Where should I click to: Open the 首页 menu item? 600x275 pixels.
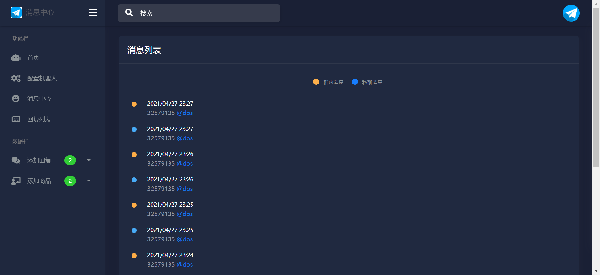point(33,58)
